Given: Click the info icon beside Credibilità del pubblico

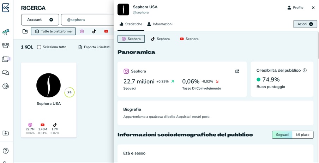Looking at the screenshot, I should (x=305, y=71).
